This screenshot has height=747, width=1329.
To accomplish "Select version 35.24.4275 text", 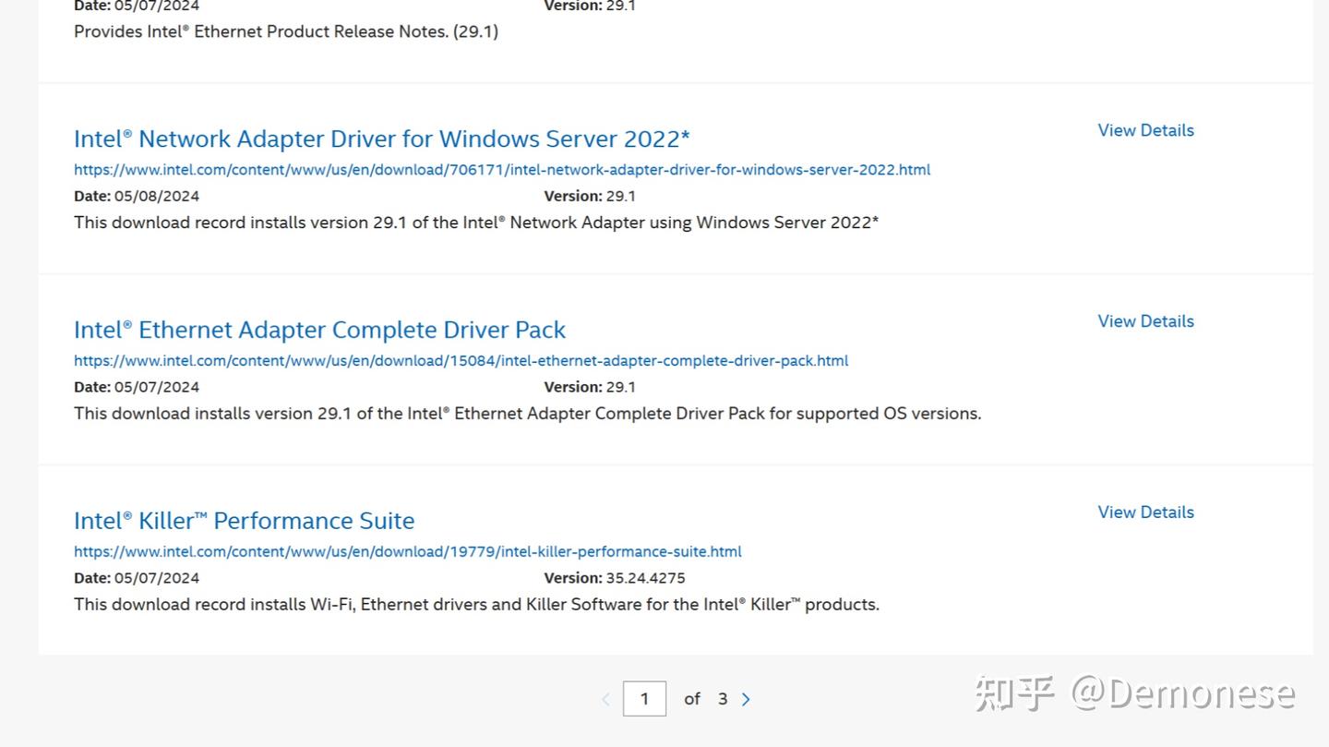I will point(645,579).
